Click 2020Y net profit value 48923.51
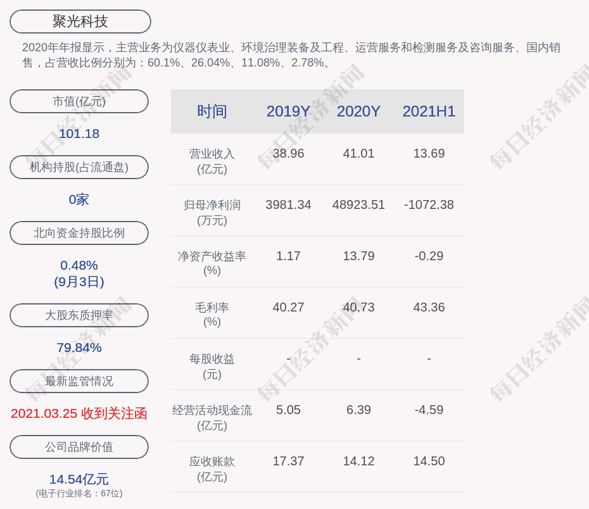The image size is (589, 509). pyautogui.click(x=358, y=205)
